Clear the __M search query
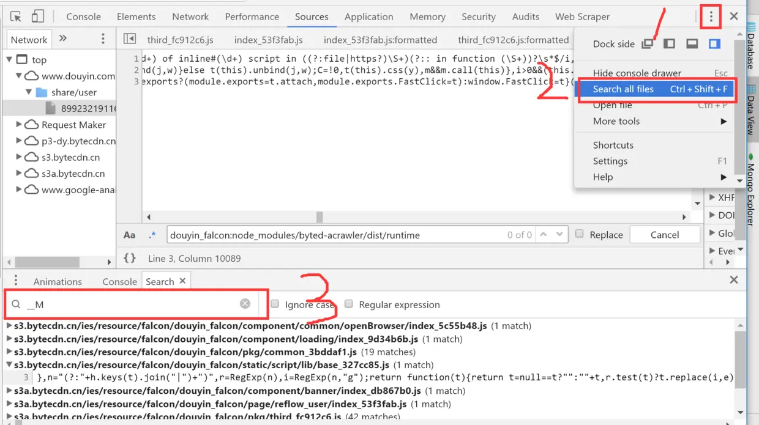This screenshot has width=759, height=425. tap(245, 304)
